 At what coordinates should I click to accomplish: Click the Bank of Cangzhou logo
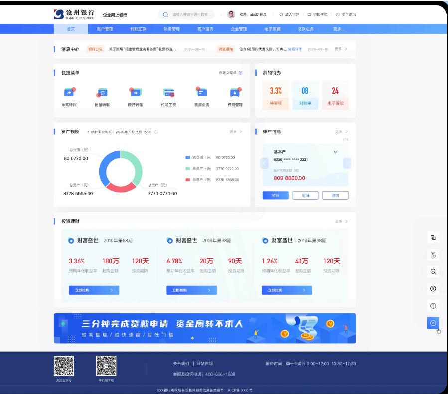74,14
